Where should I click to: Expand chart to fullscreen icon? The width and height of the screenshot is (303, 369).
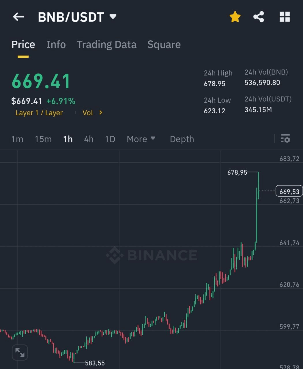click(20, 352)
